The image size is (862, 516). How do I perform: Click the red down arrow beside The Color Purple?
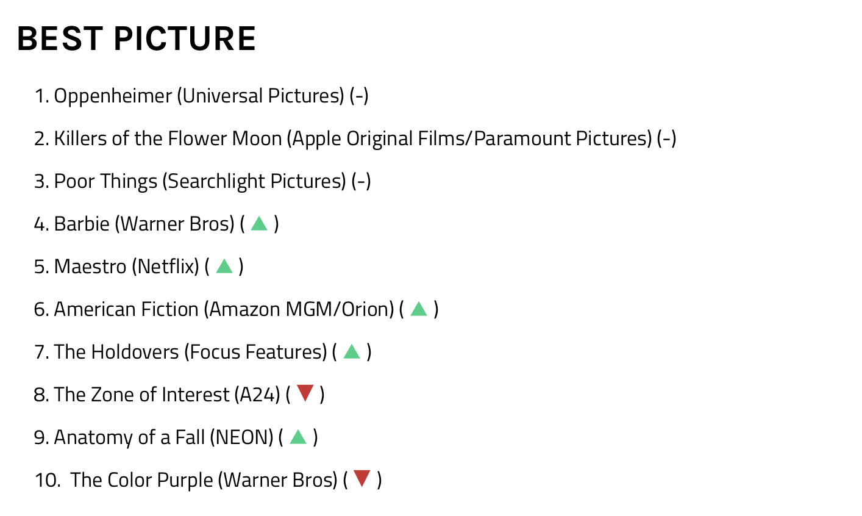362,479
